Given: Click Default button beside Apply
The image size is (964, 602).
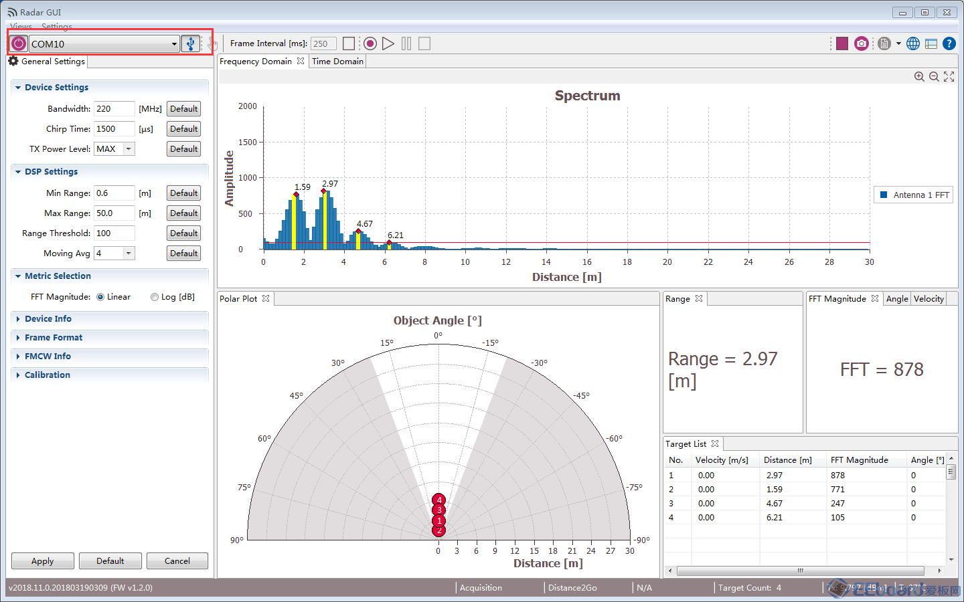Looking at the screenshot, I should tap(110, 561).
